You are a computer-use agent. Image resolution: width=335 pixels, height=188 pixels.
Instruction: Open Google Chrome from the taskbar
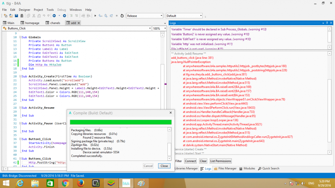tap(65, 183)
